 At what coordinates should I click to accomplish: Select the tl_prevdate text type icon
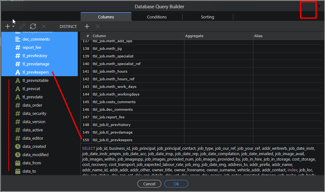coord(18,97)
